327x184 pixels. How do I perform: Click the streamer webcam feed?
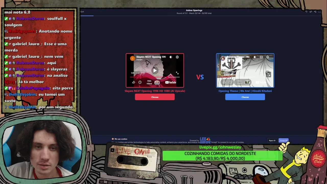click(x=42, y=149)
